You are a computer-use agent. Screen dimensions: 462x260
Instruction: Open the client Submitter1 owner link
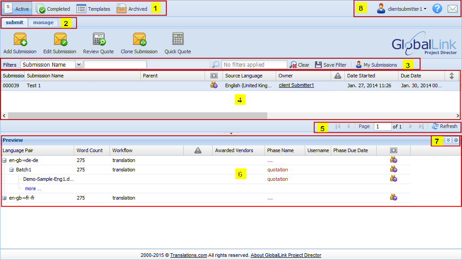tap(296, 85)
